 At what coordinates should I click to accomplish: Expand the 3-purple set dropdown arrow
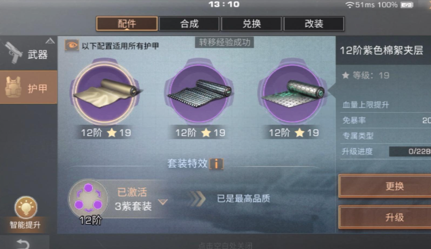click(x=163, y=202)
